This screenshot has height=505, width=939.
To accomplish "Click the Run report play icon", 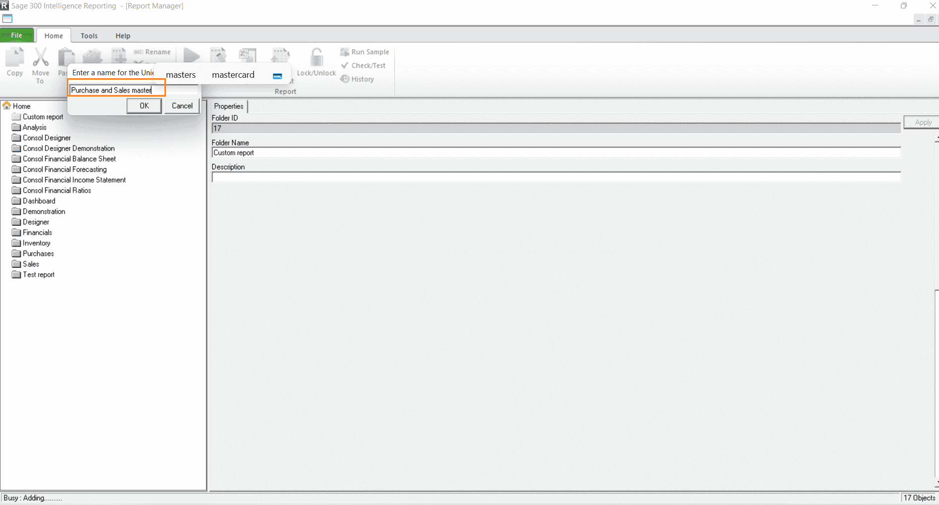I will pyautogui.click(x=191, y=55).
